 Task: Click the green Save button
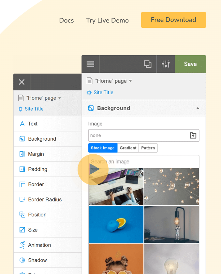[x=190, y=64]
